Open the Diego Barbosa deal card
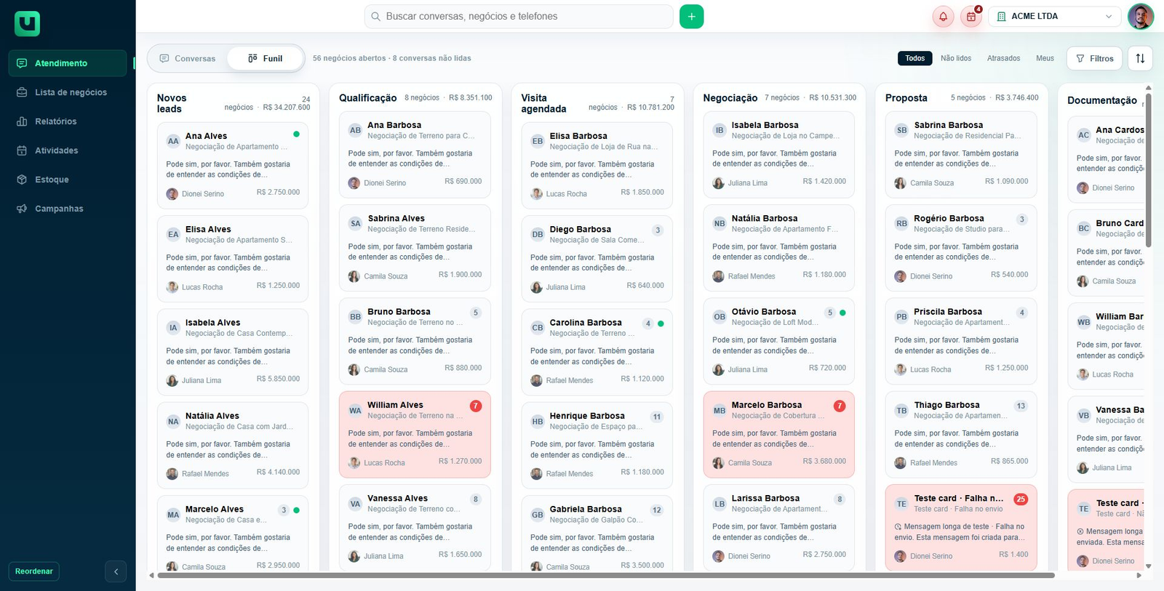The width and height of the screenshot is (1164, 591). tap(597, 258)
